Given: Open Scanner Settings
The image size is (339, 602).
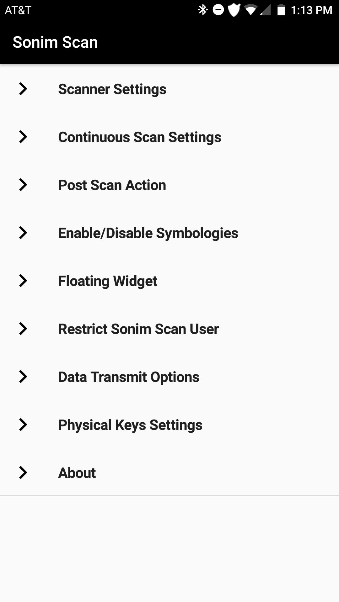Looking at the screenshot, I should coord(112,89).
